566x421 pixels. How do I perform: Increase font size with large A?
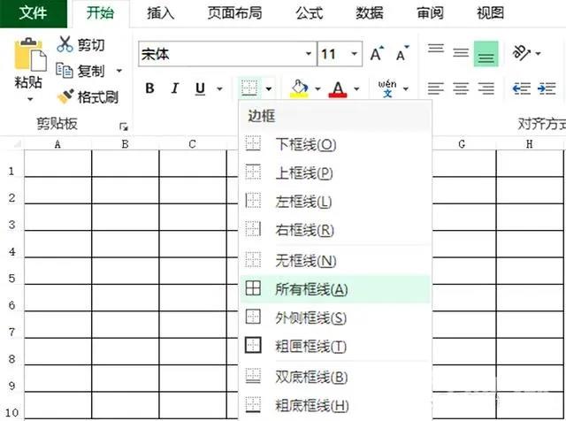click(377, 54)
